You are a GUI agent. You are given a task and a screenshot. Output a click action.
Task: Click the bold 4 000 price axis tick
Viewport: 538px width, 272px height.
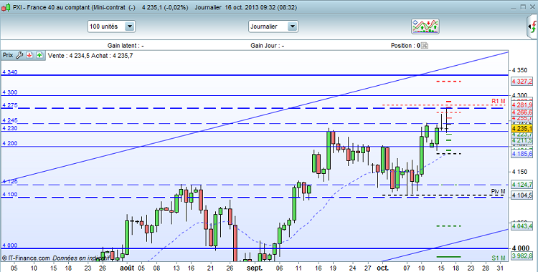[x=521, y=248]
